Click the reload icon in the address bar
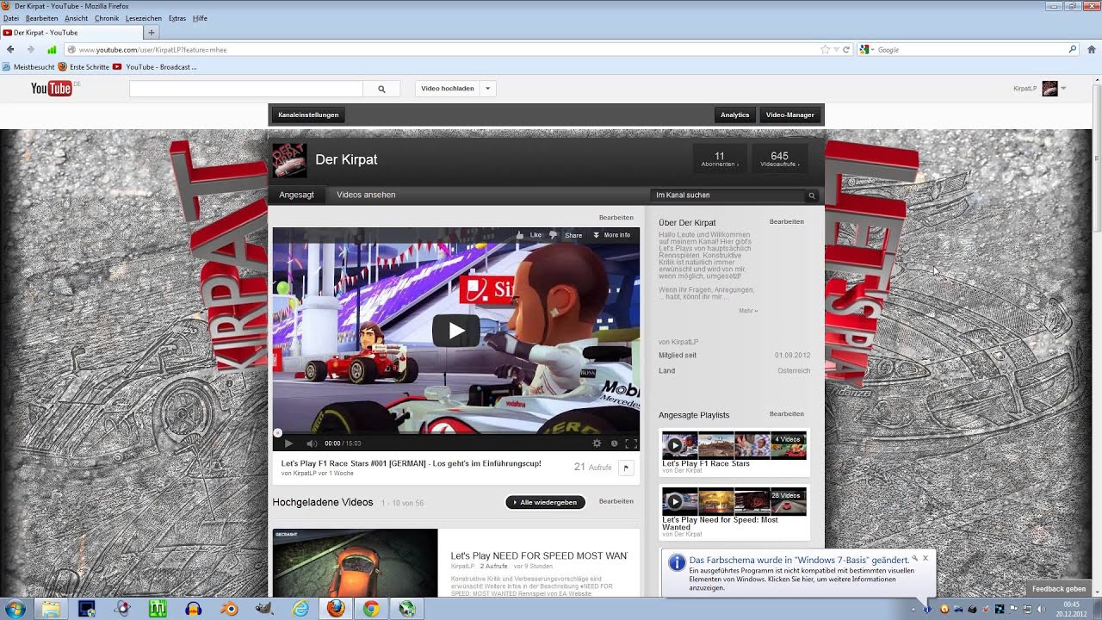The width and height of the screenshot is (1102, 620). coord(846,50)
